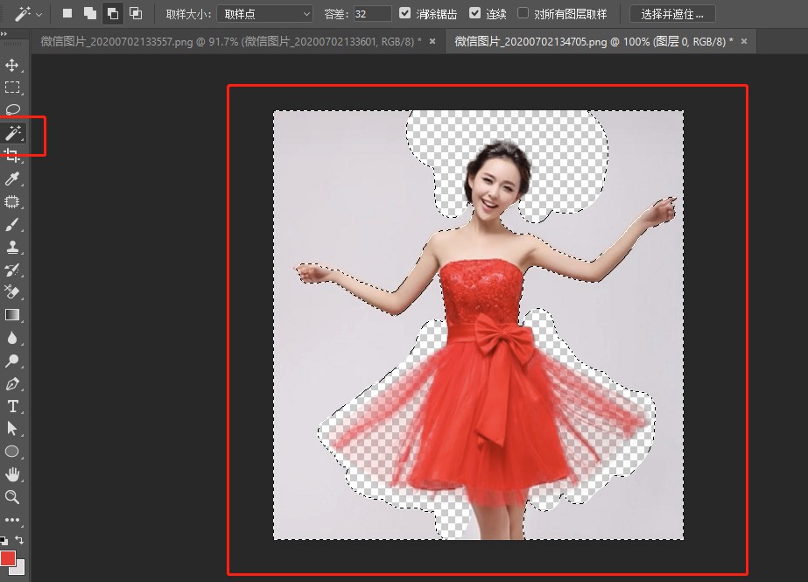The image size is (808, 582).
Task: Select the Gradient tool
Action: 11,315
